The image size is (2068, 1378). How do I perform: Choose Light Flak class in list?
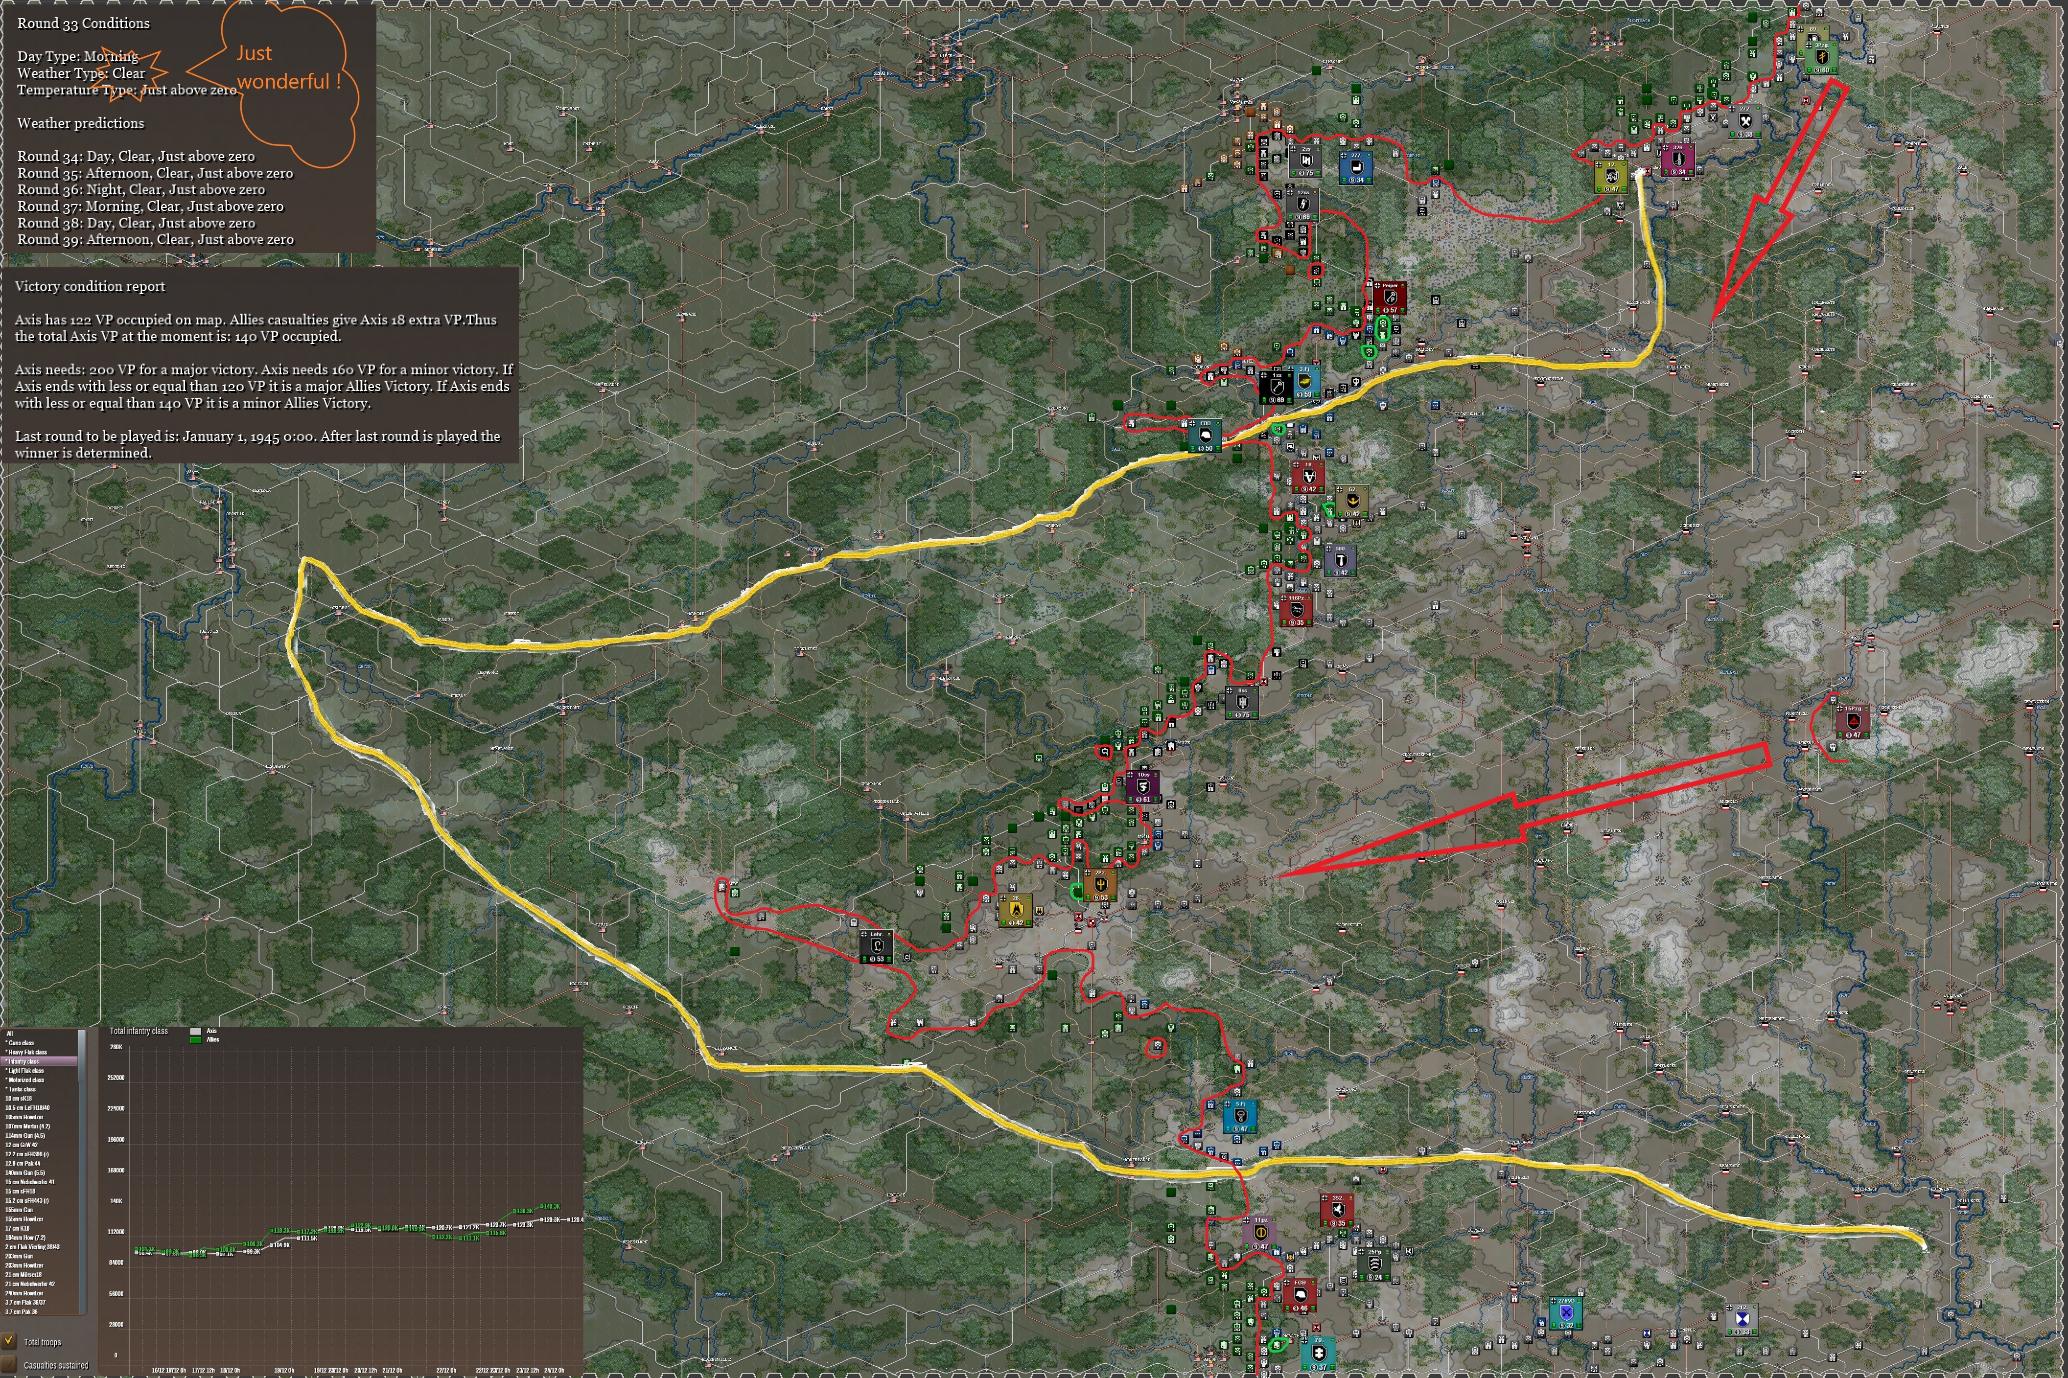40,1070
